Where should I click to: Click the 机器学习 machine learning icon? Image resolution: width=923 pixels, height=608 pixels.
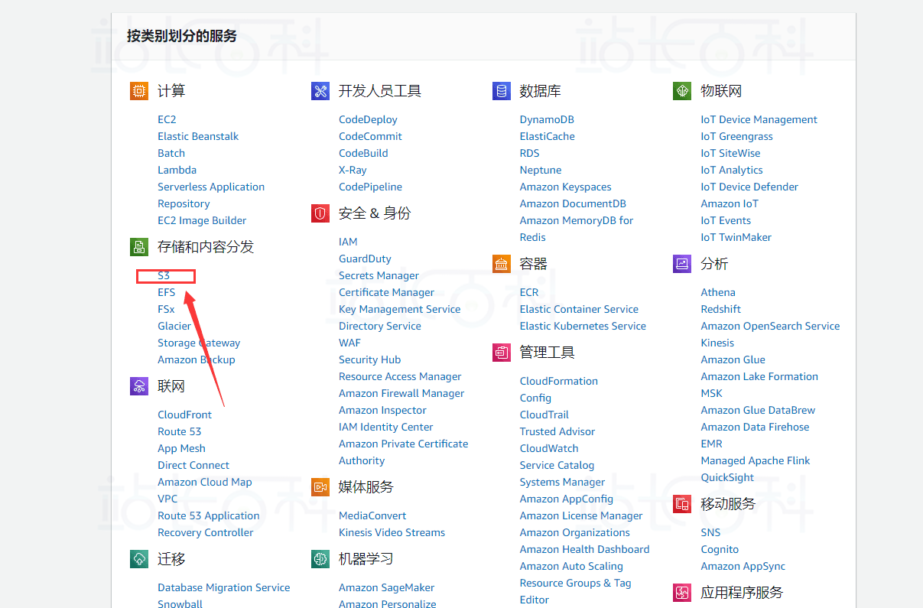point(320,559)
